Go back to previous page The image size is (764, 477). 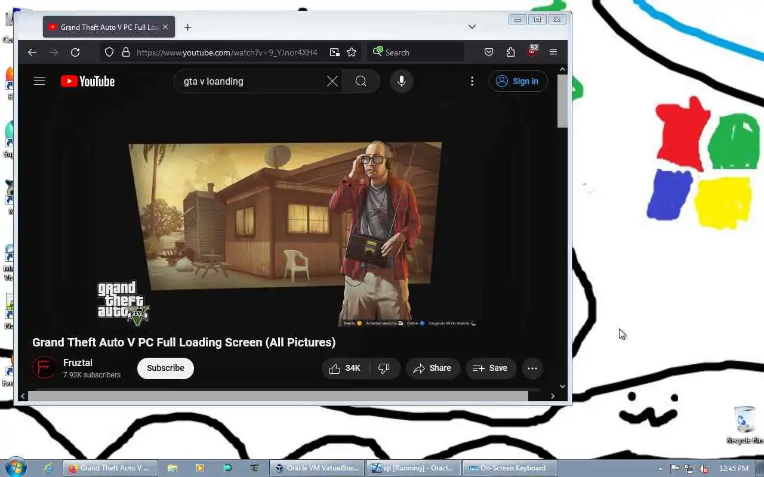pos(32,52)
